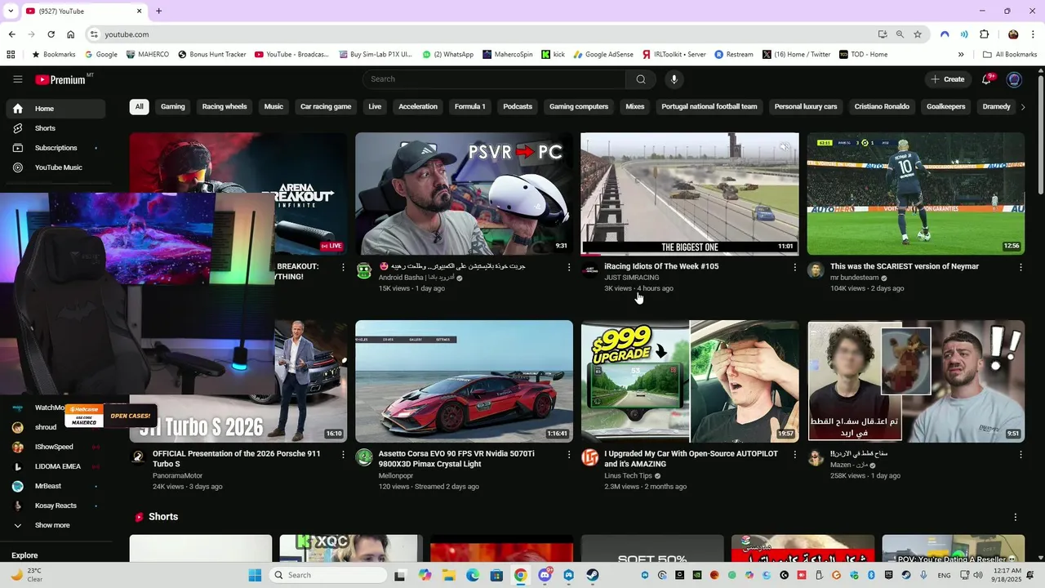1045x588 pixels.
Task: Expand hidden bookmarks with chevron
Action: click(x=961, y=55)
